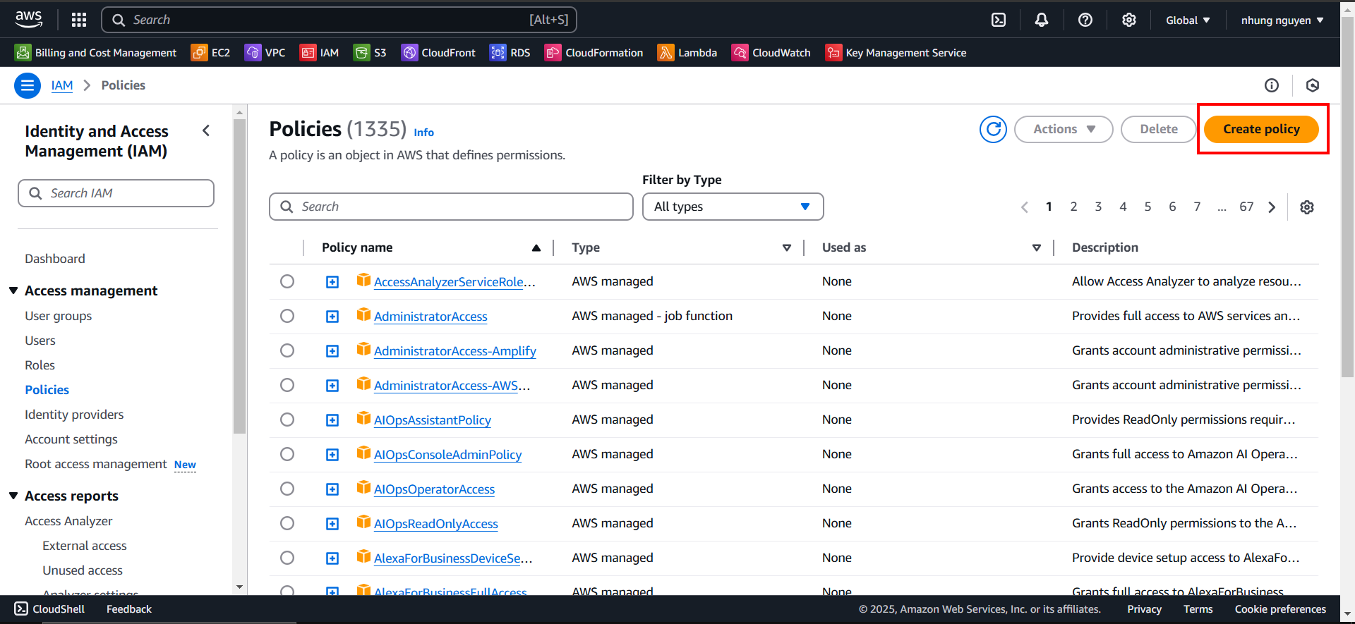
Task: Launch CloudShell from the top bar icon
Action: pyautogui.click(x=999, y=20)
